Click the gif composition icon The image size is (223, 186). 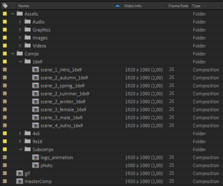tap(20, 173)
